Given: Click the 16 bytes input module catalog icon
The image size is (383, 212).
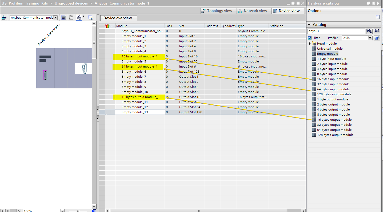Looking at the screenshot, I should tap(314, 79).
